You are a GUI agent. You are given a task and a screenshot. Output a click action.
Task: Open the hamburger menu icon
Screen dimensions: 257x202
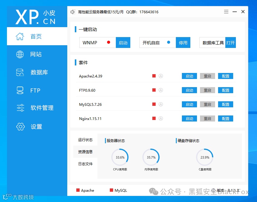(x=226, y=12)
